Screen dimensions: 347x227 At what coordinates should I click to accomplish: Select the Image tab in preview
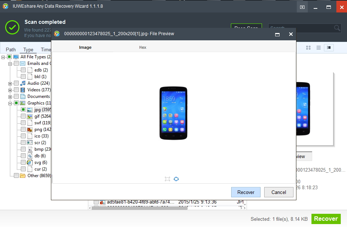pyautogui.click(x=85, y=47)
